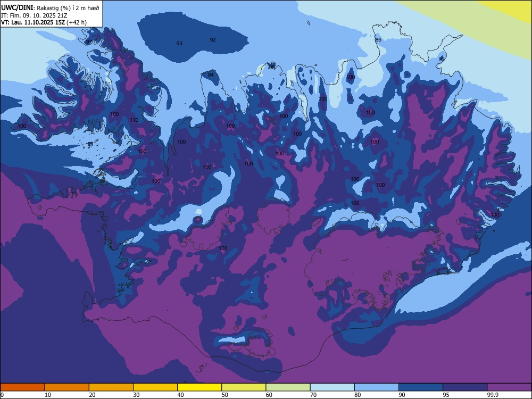
Task: Select the navy 95–99.9 legend swatch
Action: pos(465,387)
